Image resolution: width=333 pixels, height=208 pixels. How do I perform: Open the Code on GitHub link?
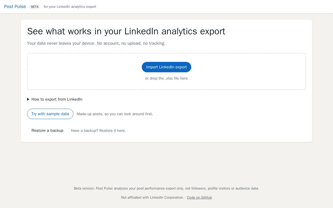pyautogui.click(x=200, y=198)
